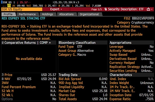Switch to the Performance tab
This screenshot has width=155, height=102.
(27, 14)
